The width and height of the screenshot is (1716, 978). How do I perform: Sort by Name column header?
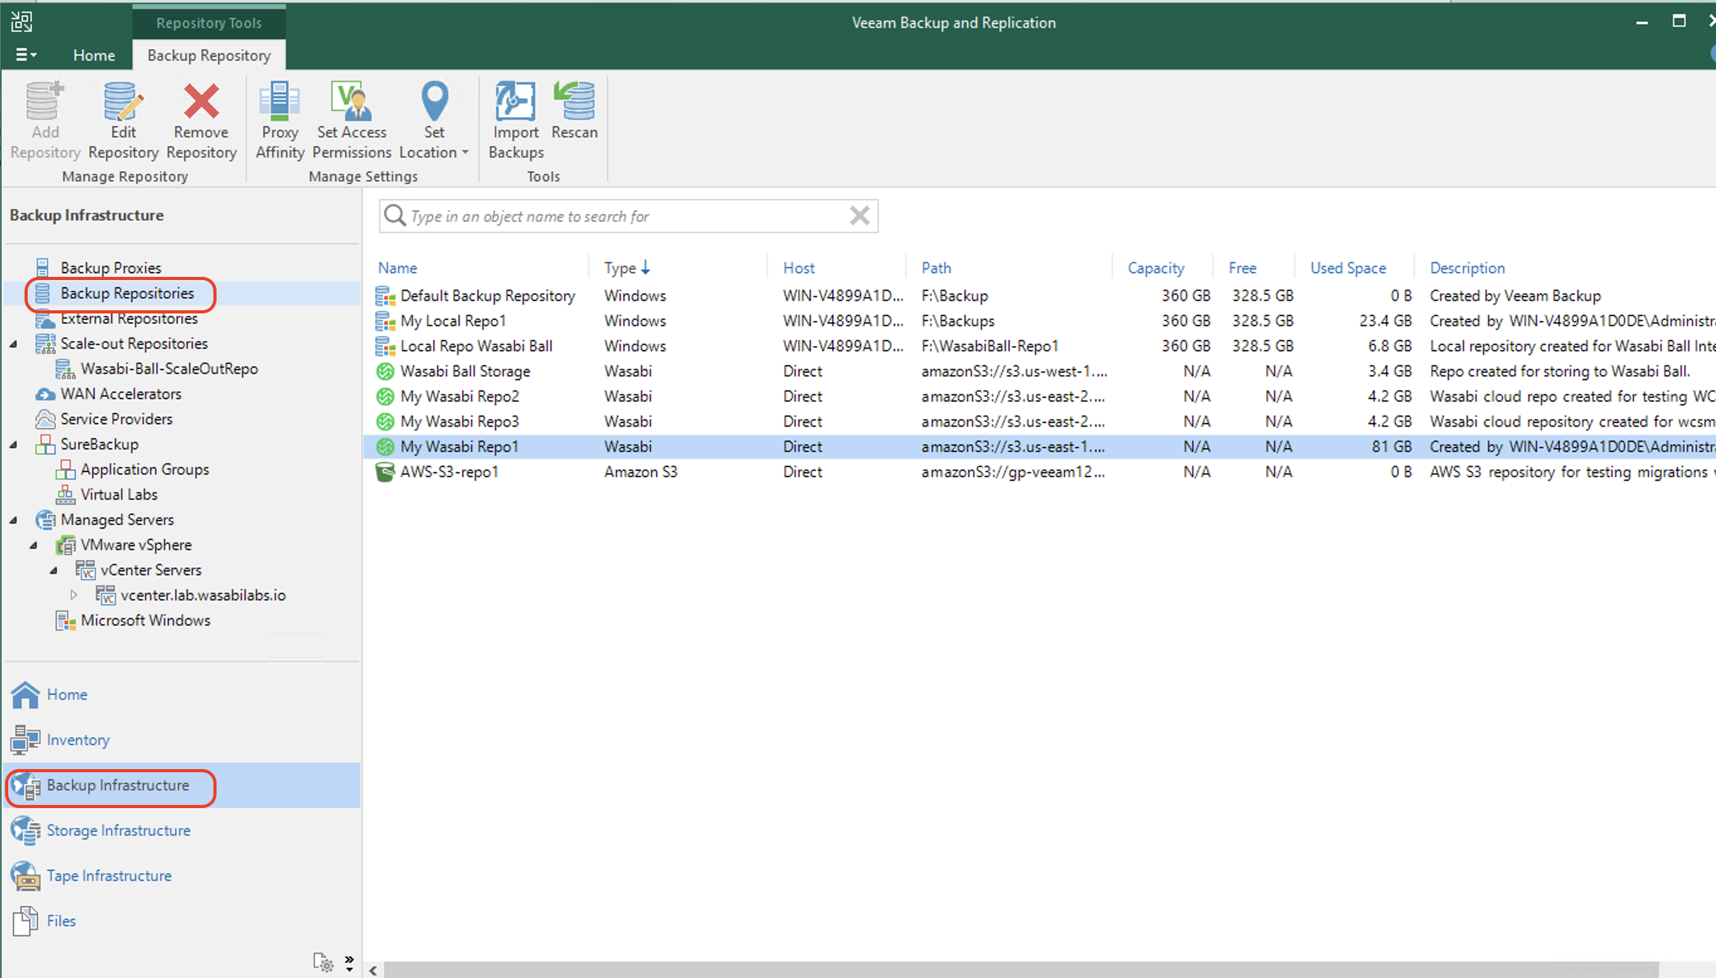tap(397, 267)
